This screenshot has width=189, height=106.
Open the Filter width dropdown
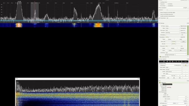(x=174, y=67)
